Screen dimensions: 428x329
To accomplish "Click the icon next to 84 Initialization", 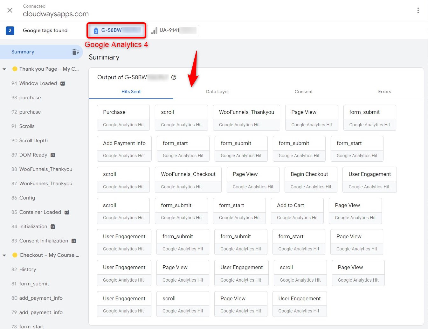I will tap(52, 226).
